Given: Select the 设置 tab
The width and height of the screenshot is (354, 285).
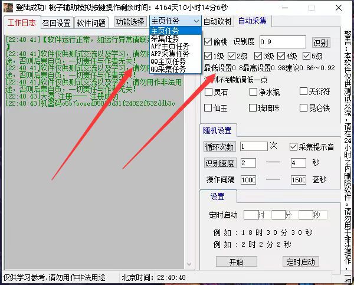Looking at the screenshot, I should point(218,196).
